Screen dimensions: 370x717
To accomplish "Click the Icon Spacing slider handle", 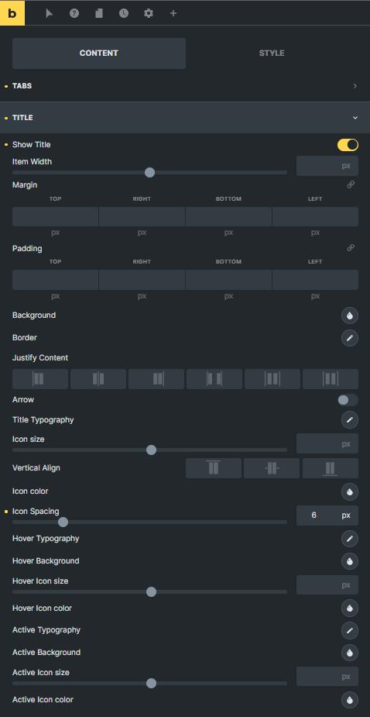I will coord(63,522).
